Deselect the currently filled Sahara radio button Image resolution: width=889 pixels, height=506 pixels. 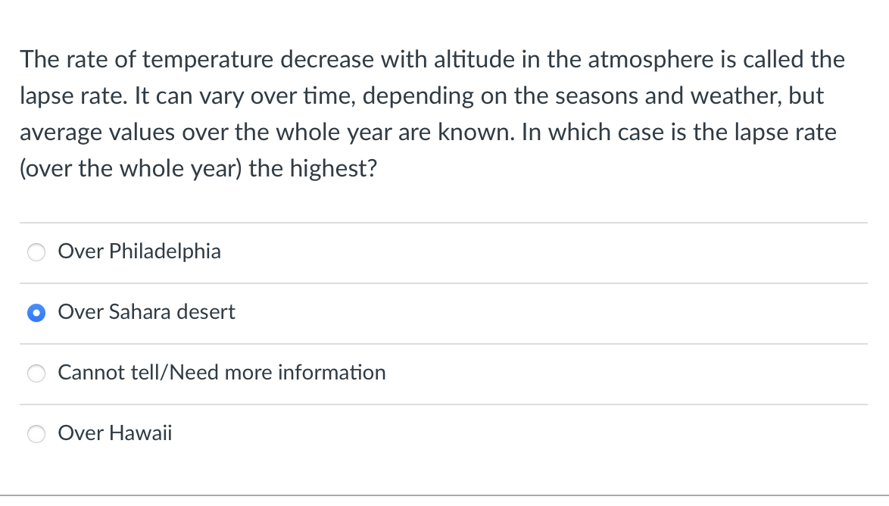pyautogui.click(x=36, y=312)
